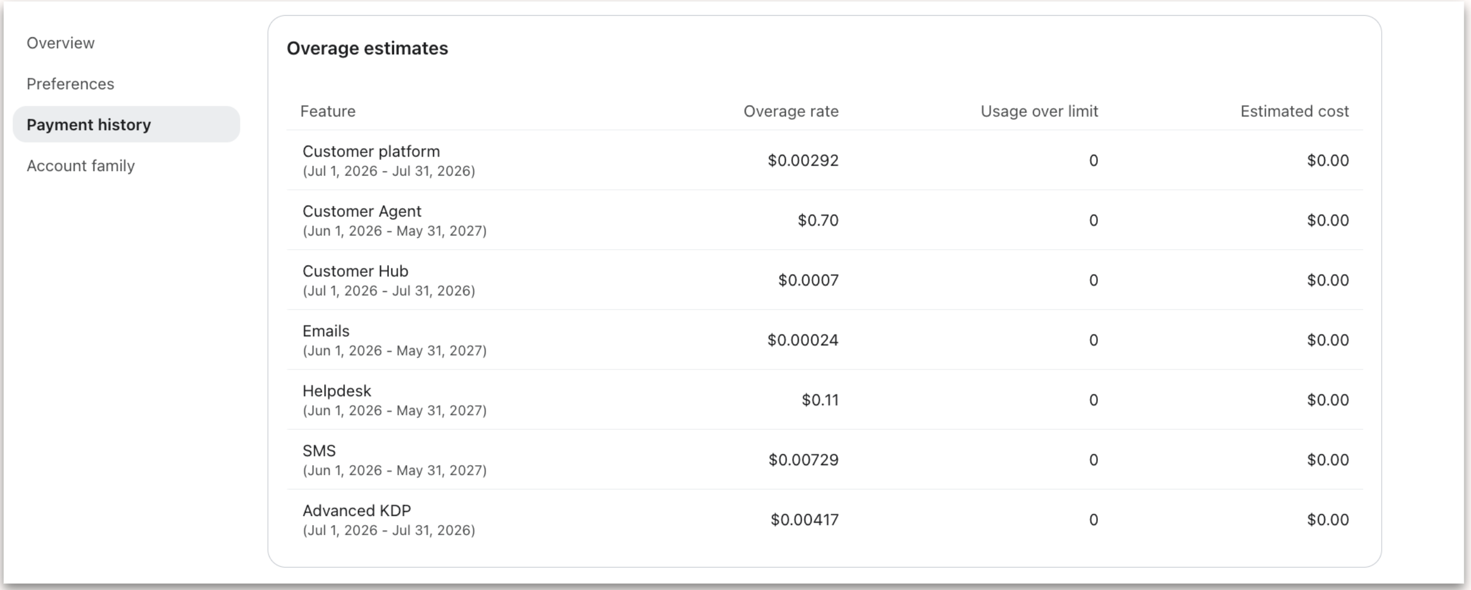Viewport: 1471px width, 590px height.
Task: Click usage over limit for Emails
Action: coord(1093,340)
